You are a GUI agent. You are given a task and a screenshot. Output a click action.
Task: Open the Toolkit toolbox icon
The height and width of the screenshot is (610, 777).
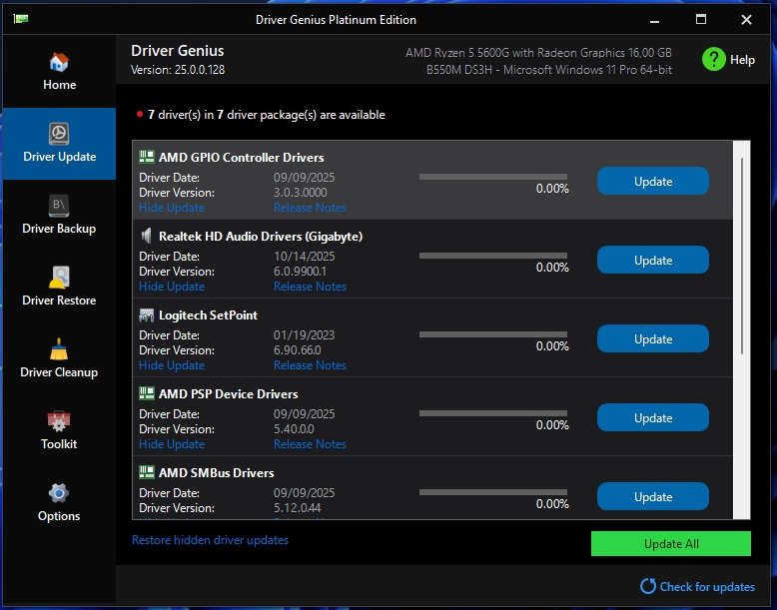click(x=59, y=421)
